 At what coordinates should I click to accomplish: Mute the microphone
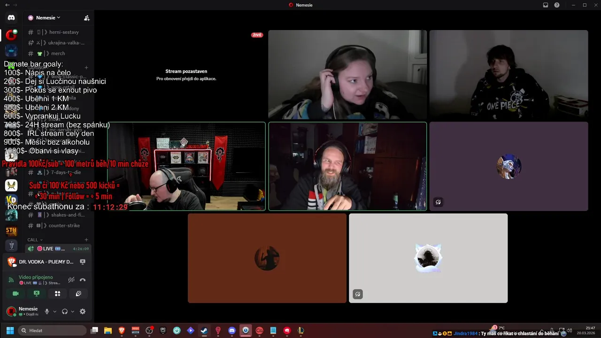click(46, 311)
